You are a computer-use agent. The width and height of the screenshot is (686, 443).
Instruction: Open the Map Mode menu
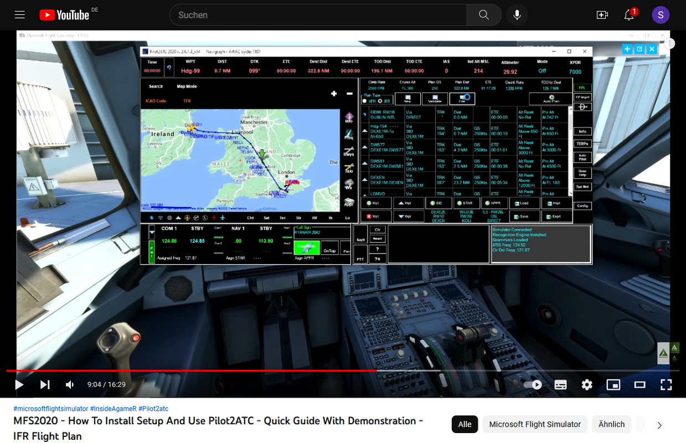[x=187, y=86]
